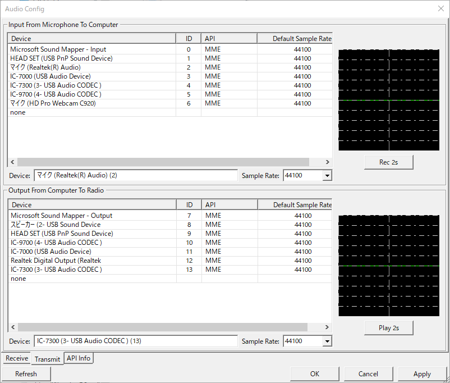Click the Apply button

(x=422, y=374)
